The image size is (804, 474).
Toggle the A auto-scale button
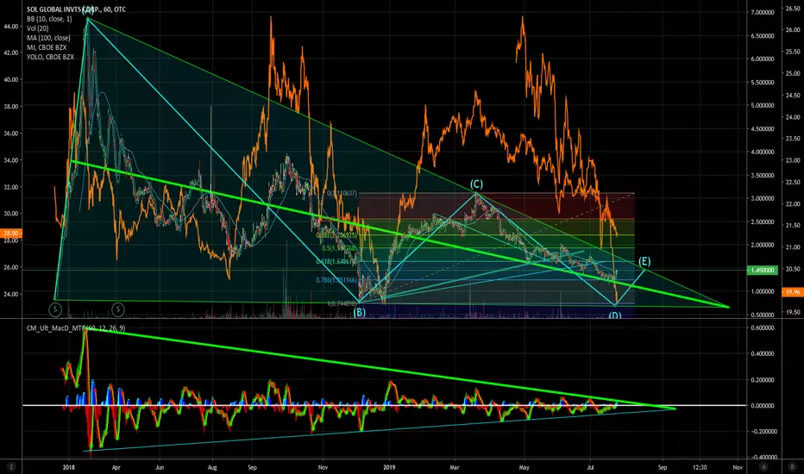pos(763,467)
